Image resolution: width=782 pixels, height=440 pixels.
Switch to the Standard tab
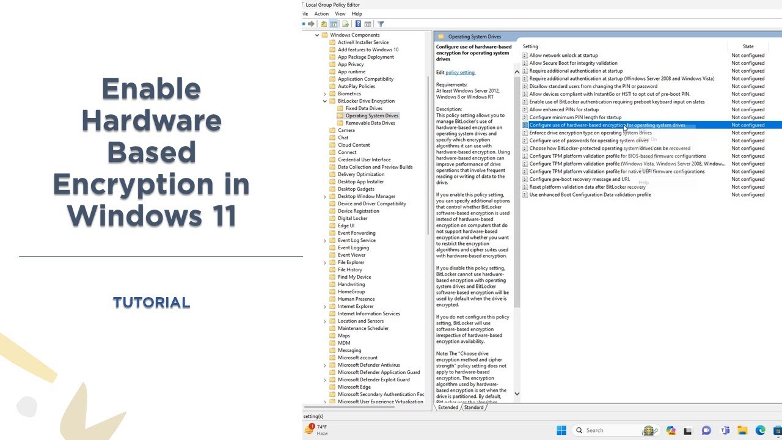pyautogui.click(x=473, y=407)
